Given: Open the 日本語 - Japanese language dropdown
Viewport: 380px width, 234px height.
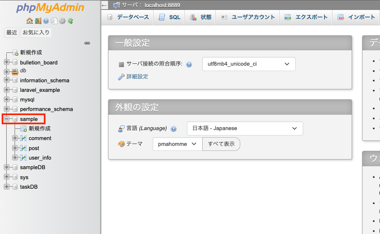Looking at the screenshot, I should [245, 128].
